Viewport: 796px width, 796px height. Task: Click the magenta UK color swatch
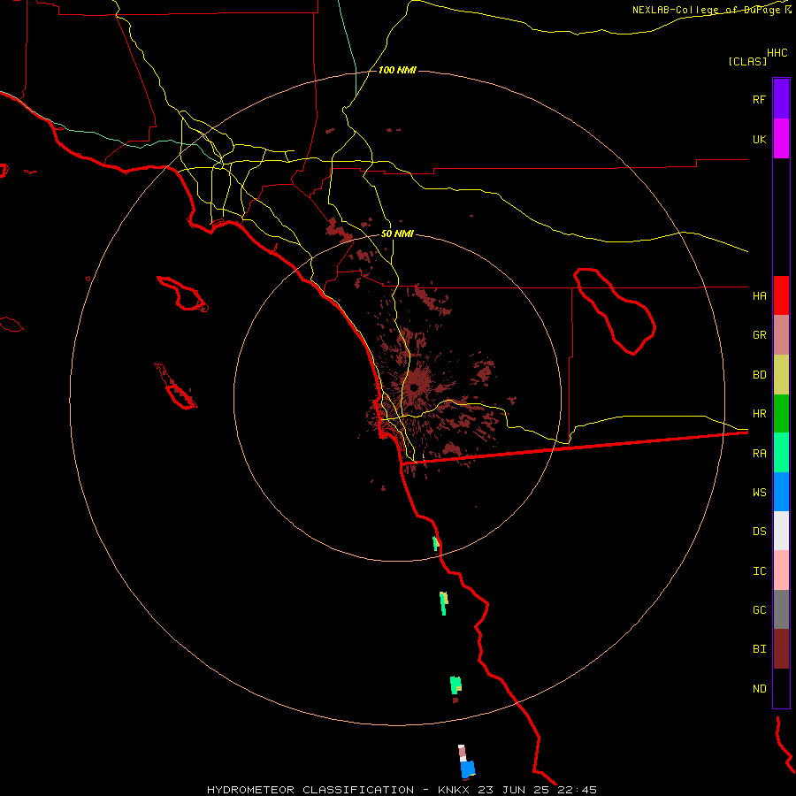[x=781, y=139]
